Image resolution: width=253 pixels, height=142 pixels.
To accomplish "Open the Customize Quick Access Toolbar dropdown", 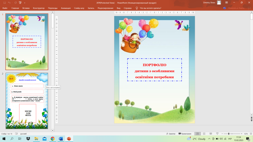I will tap(25, 3).
